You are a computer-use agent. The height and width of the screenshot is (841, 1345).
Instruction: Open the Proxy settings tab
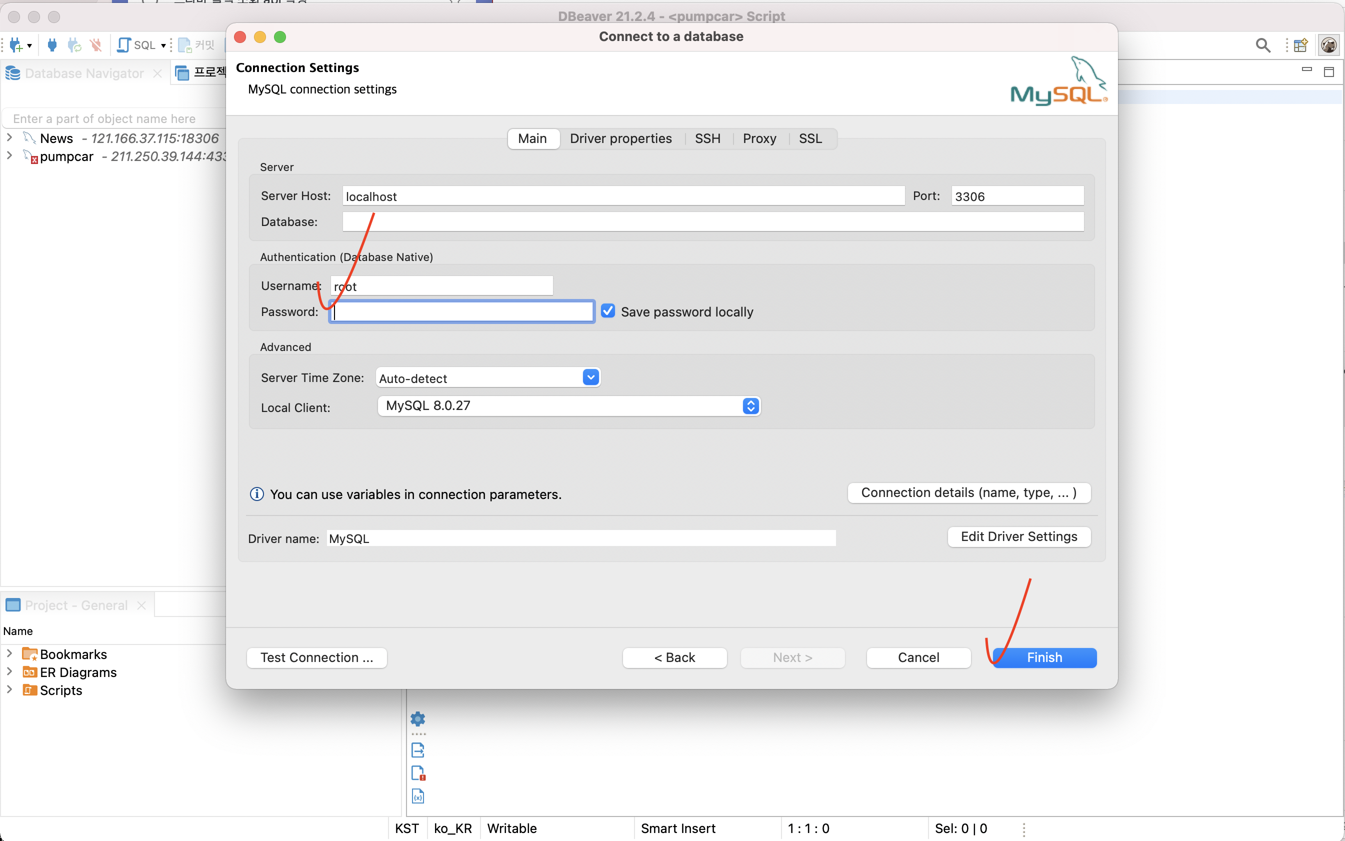[758, 137]
